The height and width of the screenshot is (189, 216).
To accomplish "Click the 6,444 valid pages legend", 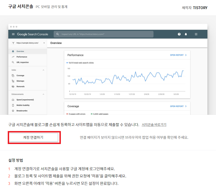I will coord(100,114).
